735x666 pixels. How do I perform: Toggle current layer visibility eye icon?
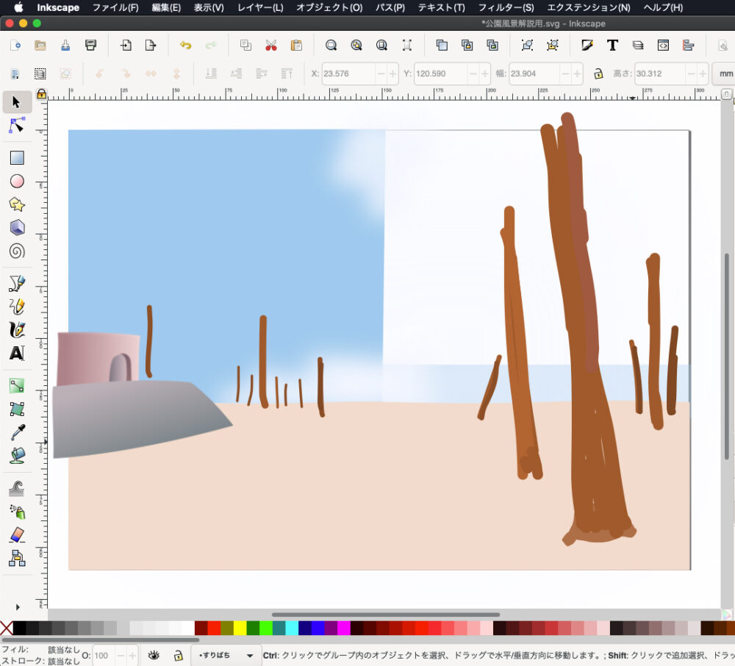(x=154, y=655)
